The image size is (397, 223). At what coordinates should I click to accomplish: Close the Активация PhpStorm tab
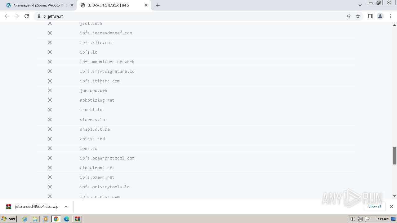(72, 5)
